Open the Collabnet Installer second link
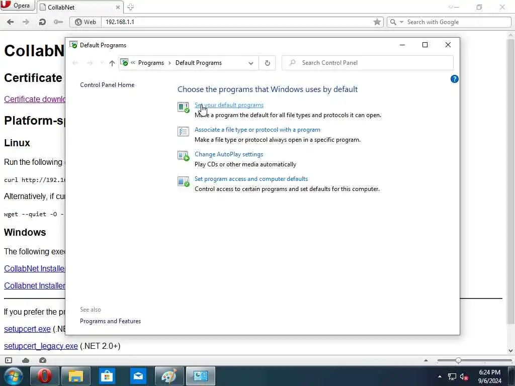515x386 pixels. click(x=35, y=285)
